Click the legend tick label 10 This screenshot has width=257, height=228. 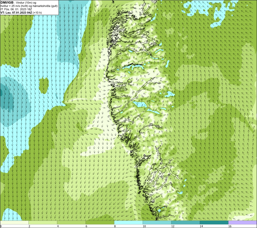[144, 226]
